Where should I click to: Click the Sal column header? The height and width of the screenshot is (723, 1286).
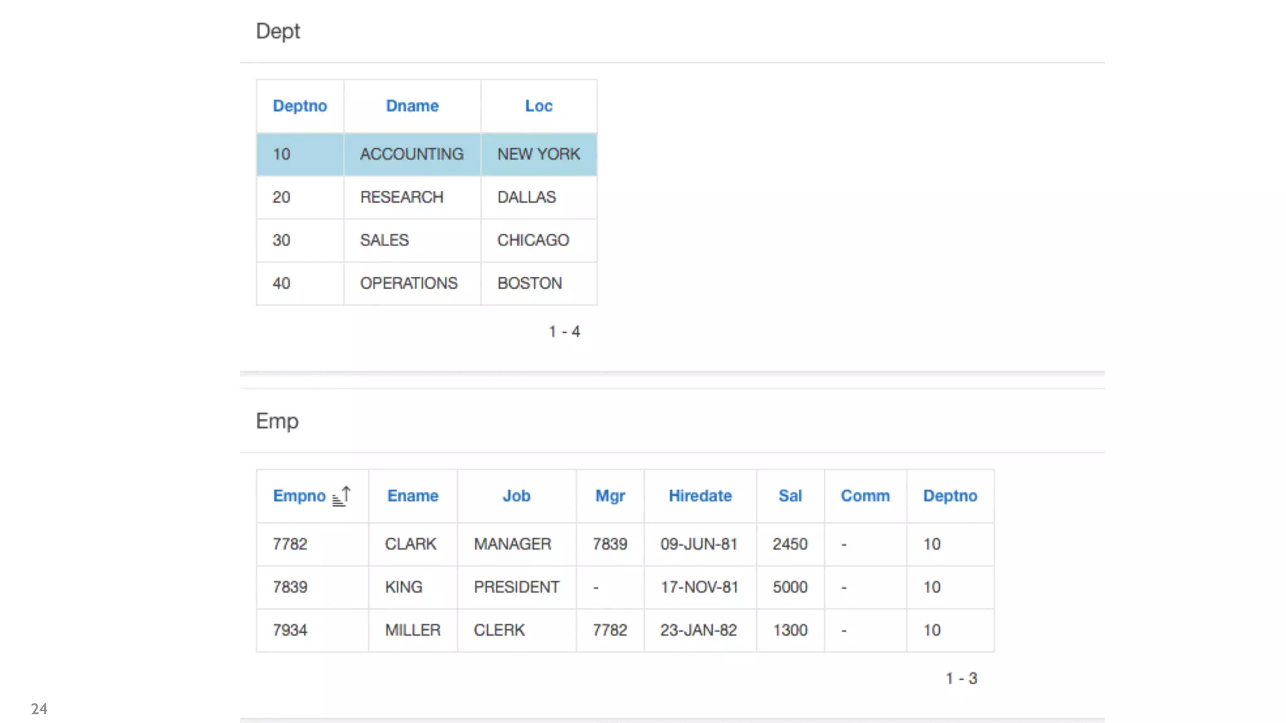(790, 496)
